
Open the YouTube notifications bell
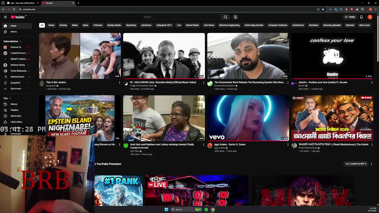[x=361, y=17]
